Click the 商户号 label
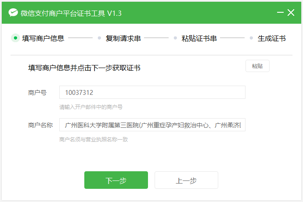Screen dimensions: 303x202 tap(37, 93)
